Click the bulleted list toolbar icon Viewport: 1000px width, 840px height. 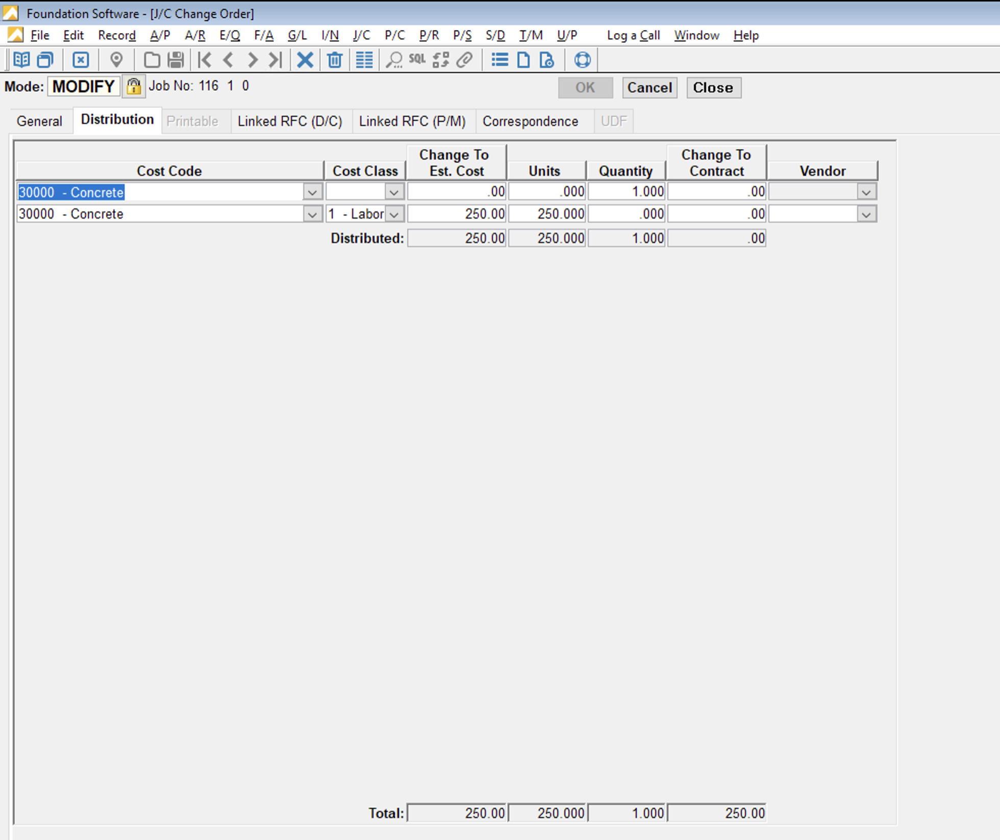(499, 60)
